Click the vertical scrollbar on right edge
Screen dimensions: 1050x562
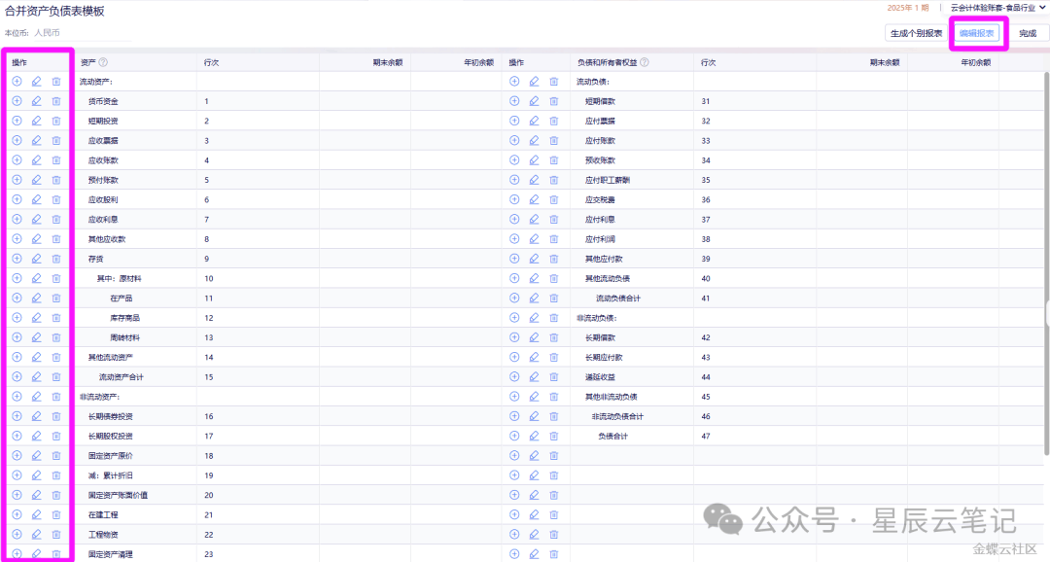coord(1046,311)
